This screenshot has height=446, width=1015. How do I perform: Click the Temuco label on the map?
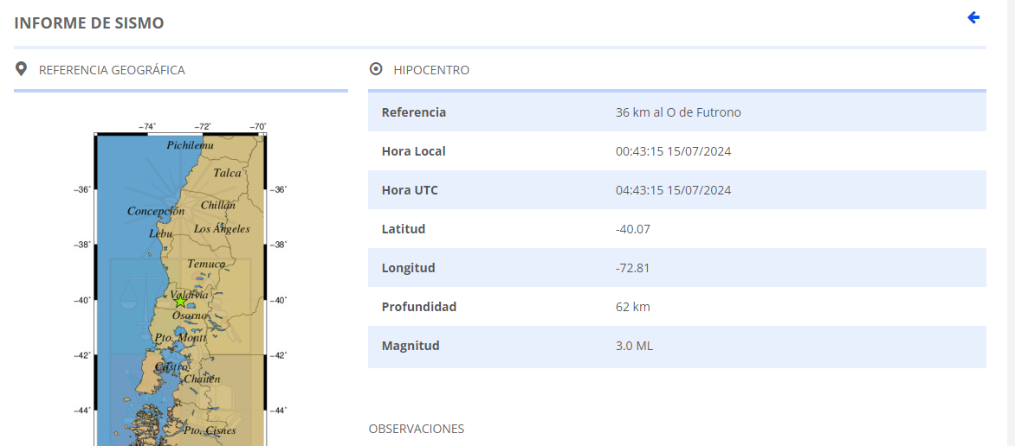point(206,264)
